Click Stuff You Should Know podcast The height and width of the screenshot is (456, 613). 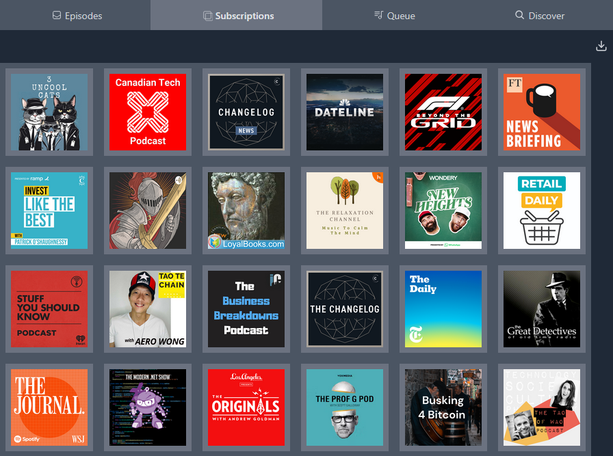coord(49,309)
